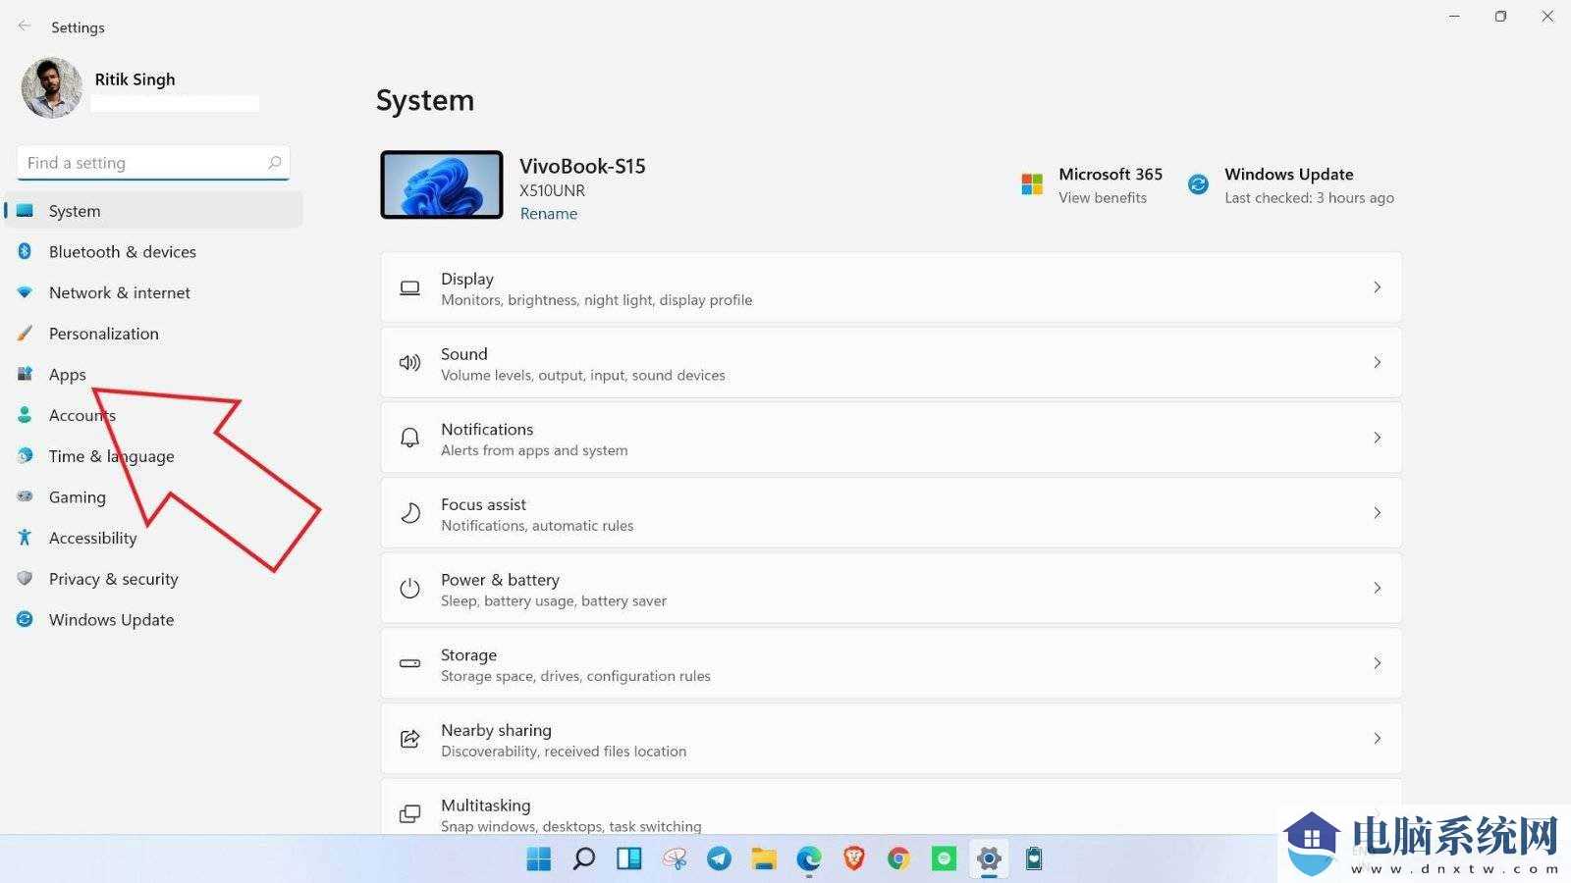The width and height of the screenshot is (1571, 883).
Task: Open Windows Update from sidebar
Action: [154, 620]
